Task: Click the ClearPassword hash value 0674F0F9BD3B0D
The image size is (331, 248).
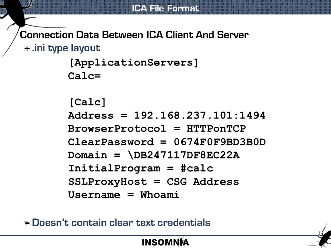Action: pos(220,142)
